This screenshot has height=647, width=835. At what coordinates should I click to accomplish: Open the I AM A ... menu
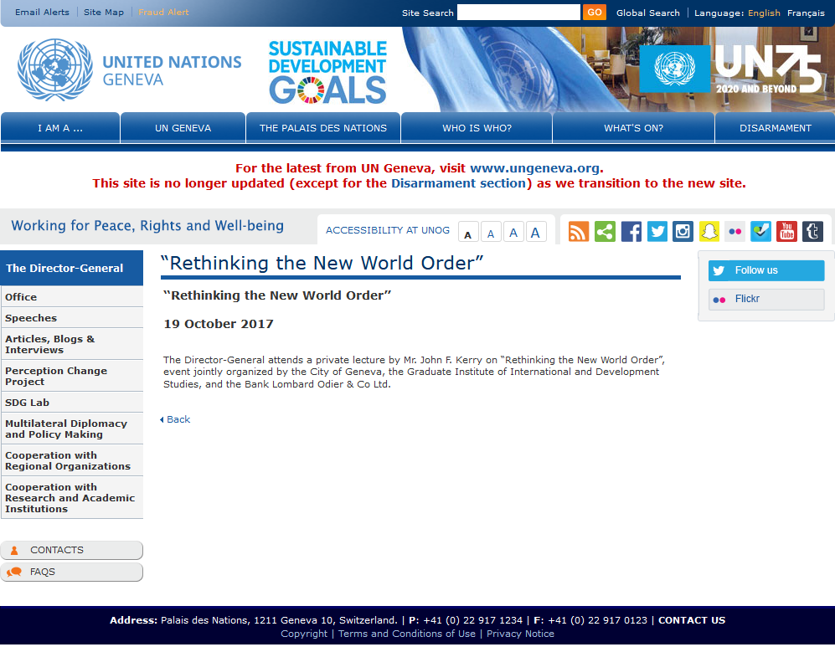tap(60, 128)
